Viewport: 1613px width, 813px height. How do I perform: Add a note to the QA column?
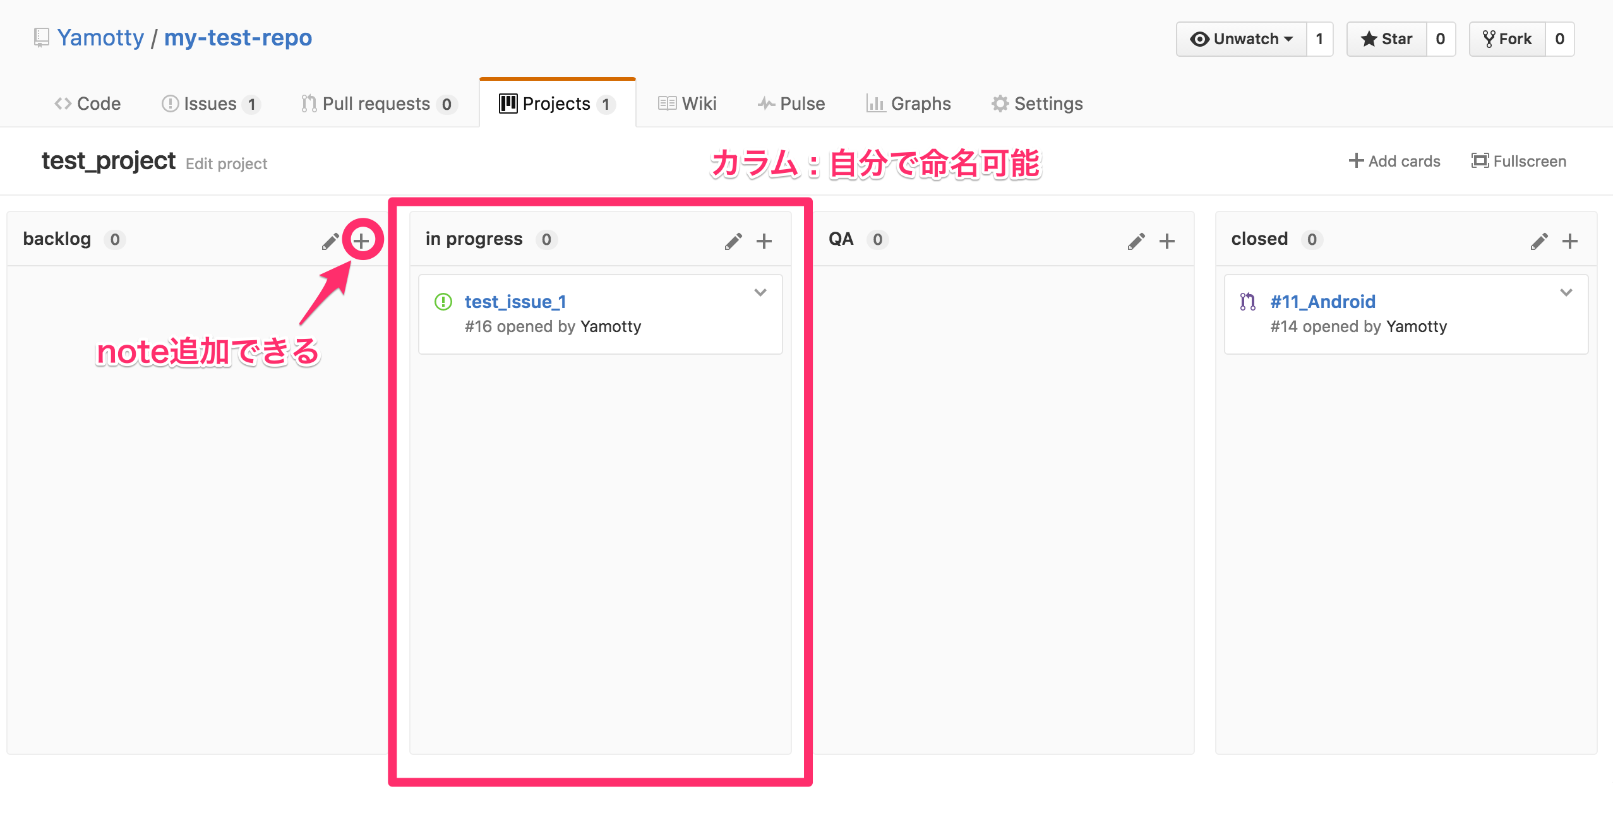pos(1166,240)
